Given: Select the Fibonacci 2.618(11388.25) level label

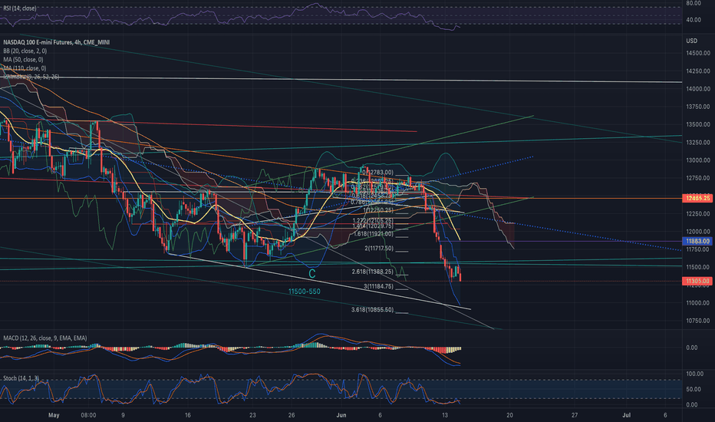Looking at the screenshot, I should point(372,272).
